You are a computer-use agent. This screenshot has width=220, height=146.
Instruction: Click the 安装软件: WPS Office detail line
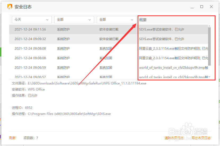28,89
